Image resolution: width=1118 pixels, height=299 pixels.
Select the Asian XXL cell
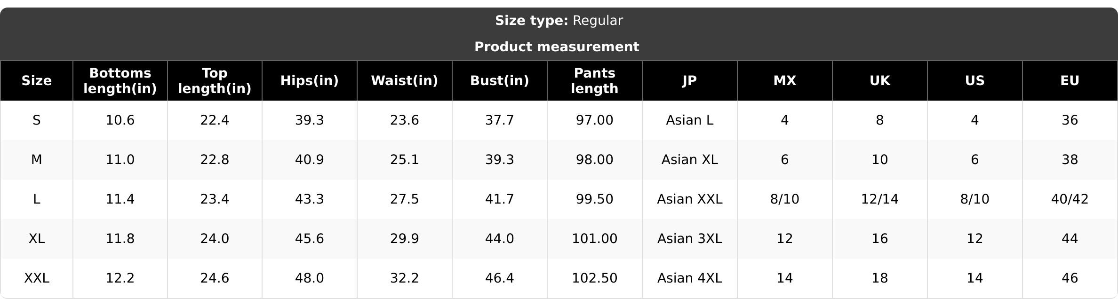click(690, 199)
